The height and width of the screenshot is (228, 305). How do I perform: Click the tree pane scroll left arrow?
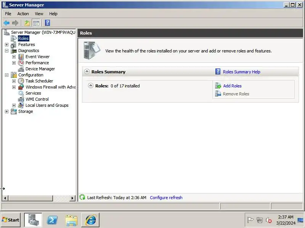click(x=5, y=198)
